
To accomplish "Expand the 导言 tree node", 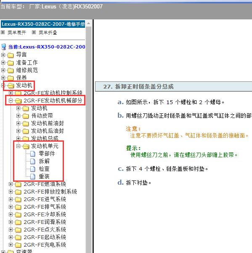I will coord(3,55).
